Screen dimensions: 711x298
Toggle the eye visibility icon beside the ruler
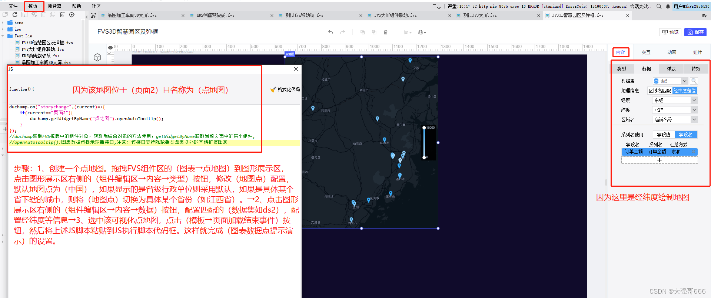110,48
